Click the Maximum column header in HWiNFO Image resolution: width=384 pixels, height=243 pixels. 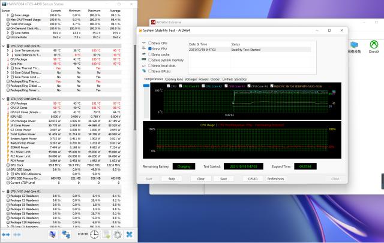pyautogui.click(x=94, y=11)
